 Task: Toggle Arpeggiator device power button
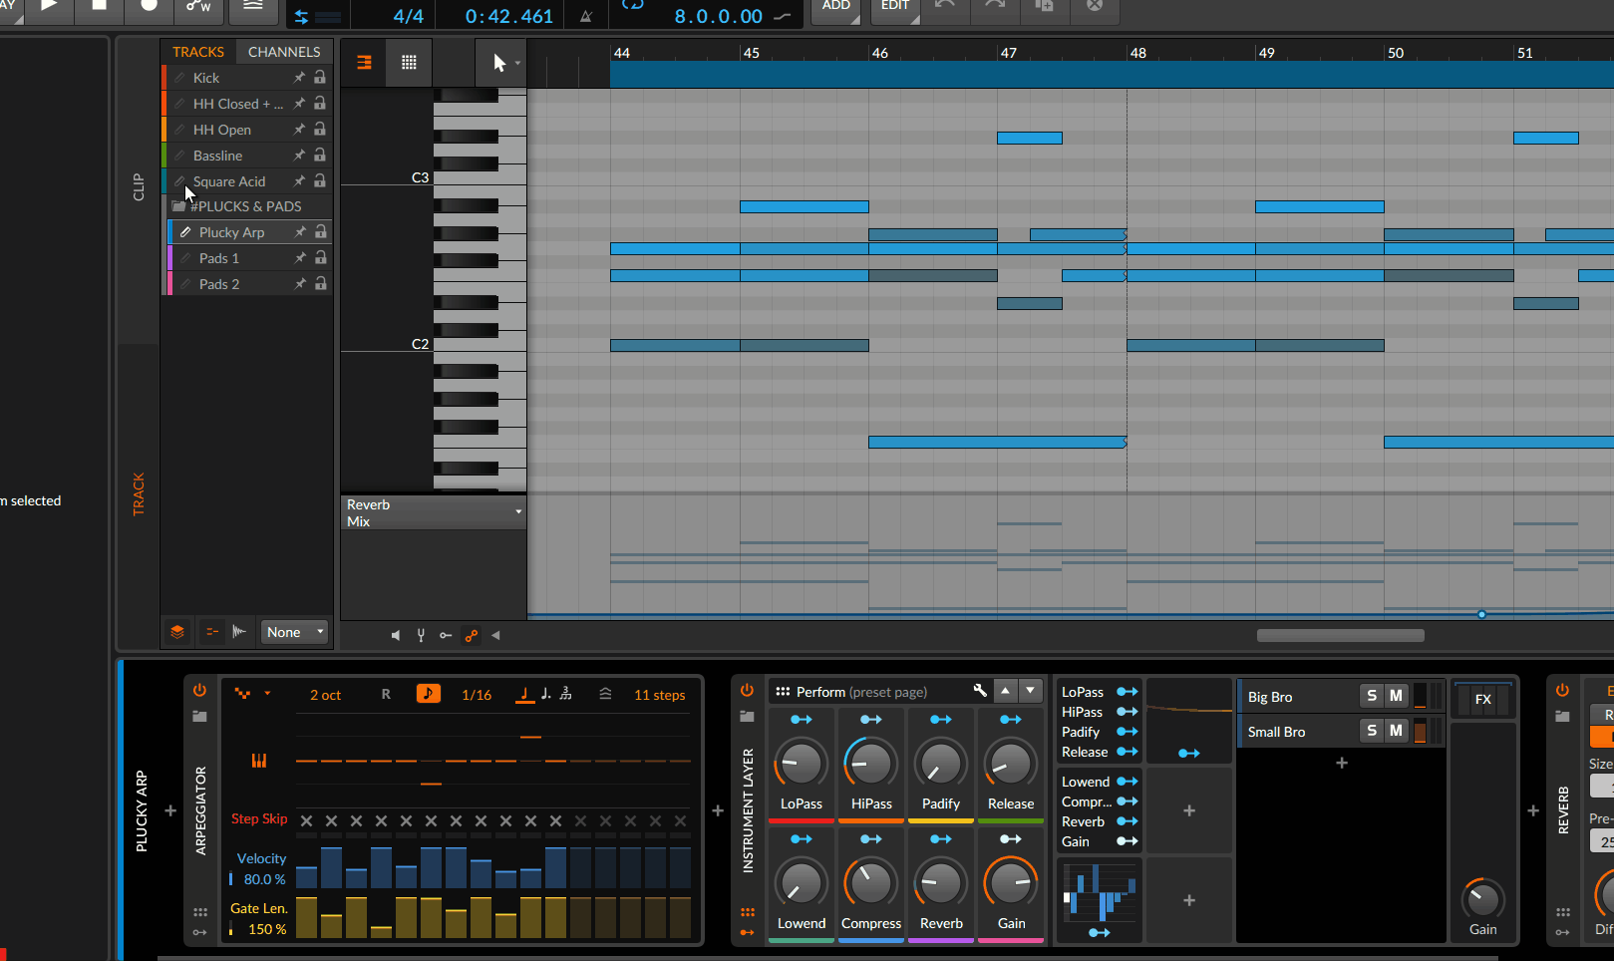(199, 690)
